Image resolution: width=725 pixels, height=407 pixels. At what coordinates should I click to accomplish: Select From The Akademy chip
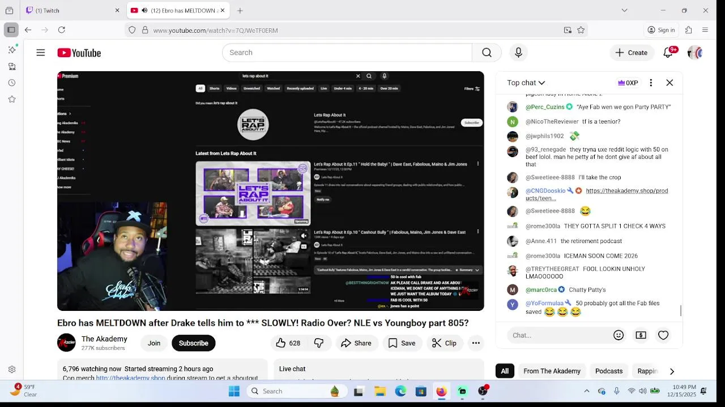coord(552,371)
